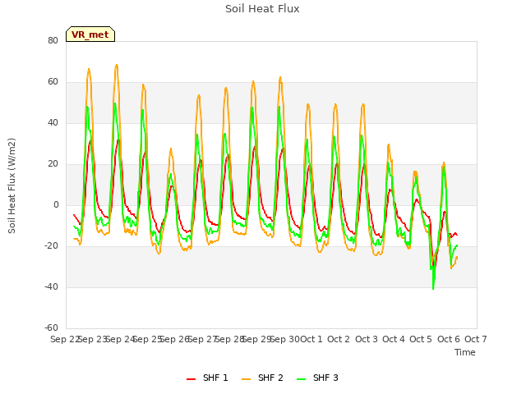Screen dimensions: 526x394
Task: Toggle the SHF 2 legend entry
Action: [x=262, y=378]
